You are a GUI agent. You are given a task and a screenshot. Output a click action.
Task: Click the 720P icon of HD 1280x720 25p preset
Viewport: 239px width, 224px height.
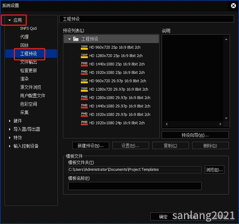pos(84,56)
